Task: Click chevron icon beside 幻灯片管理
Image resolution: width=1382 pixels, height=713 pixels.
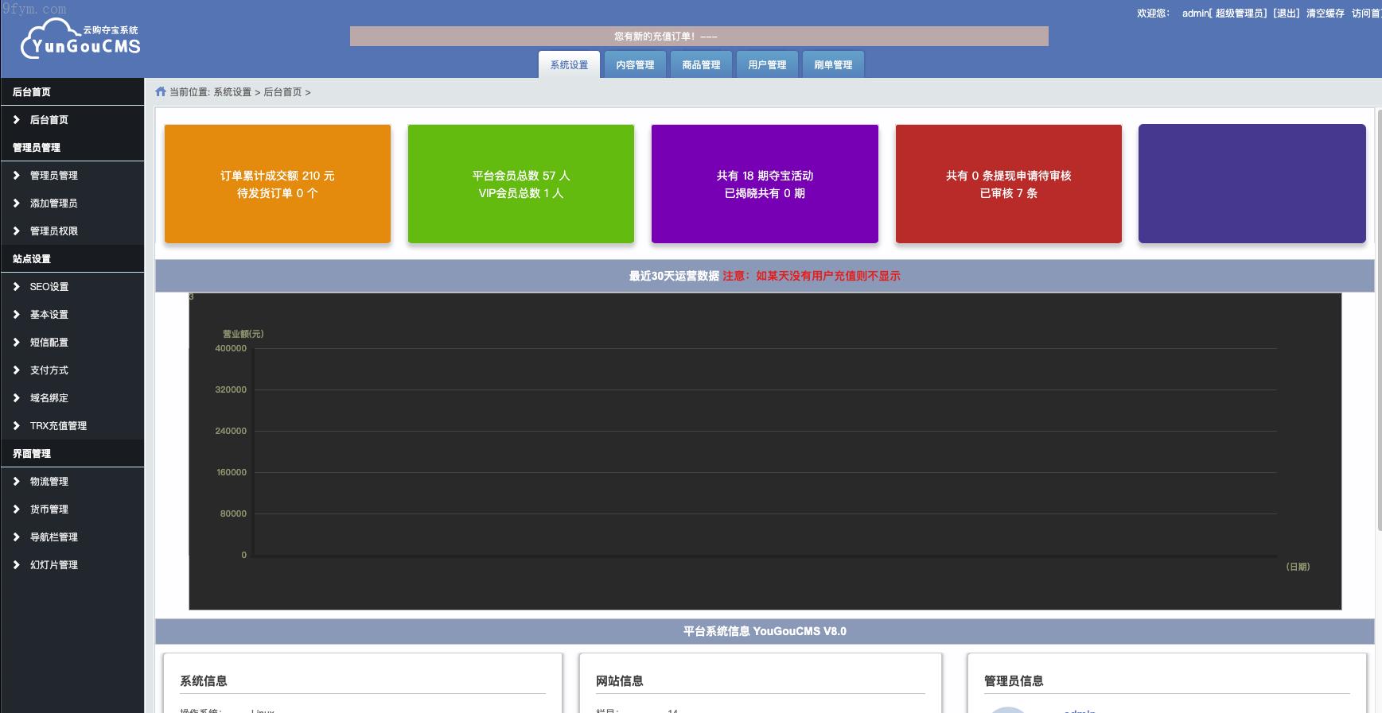Action: click(17, 565)
